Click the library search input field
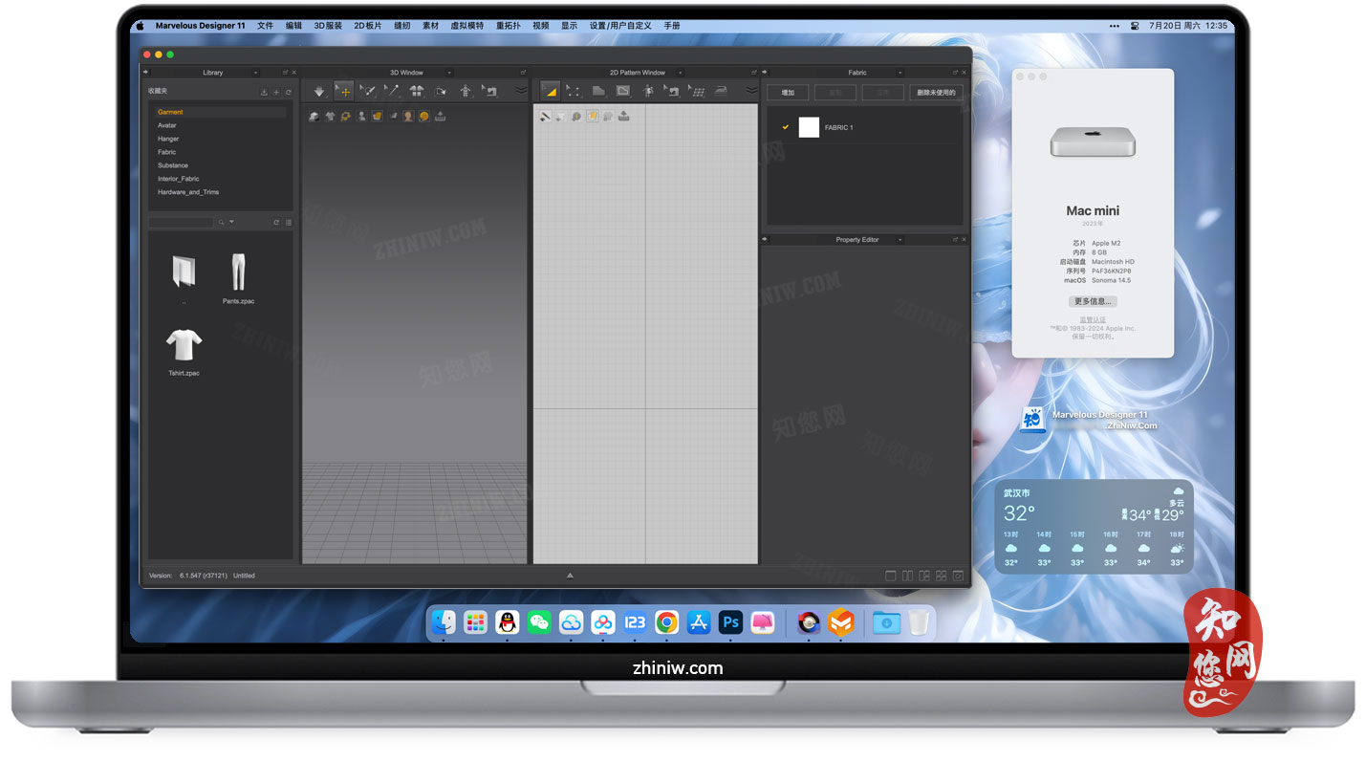The width and height of the screenshot is (1366, 762). coord(181,222)
